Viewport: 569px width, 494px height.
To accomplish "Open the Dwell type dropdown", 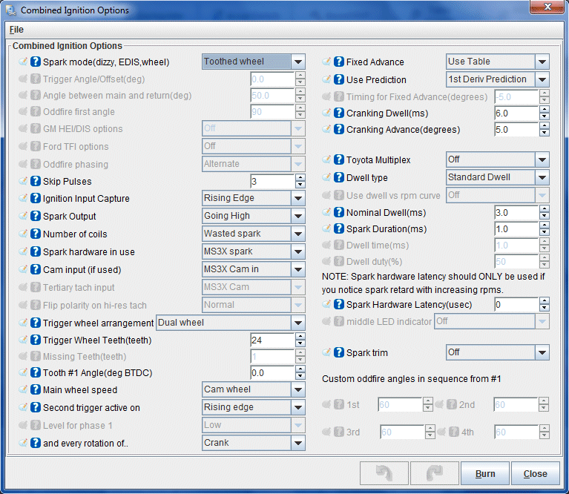I will click(x=542, y=178).
